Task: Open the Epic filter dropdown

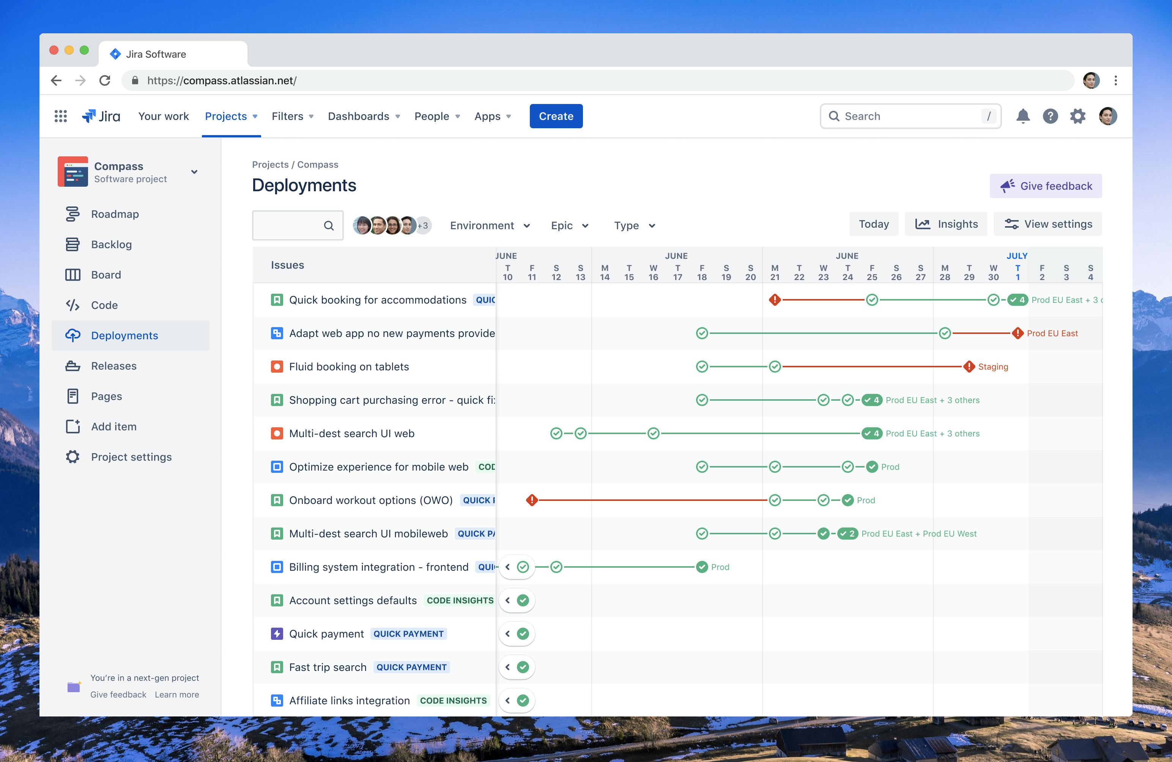Action: tap(570, 225)
